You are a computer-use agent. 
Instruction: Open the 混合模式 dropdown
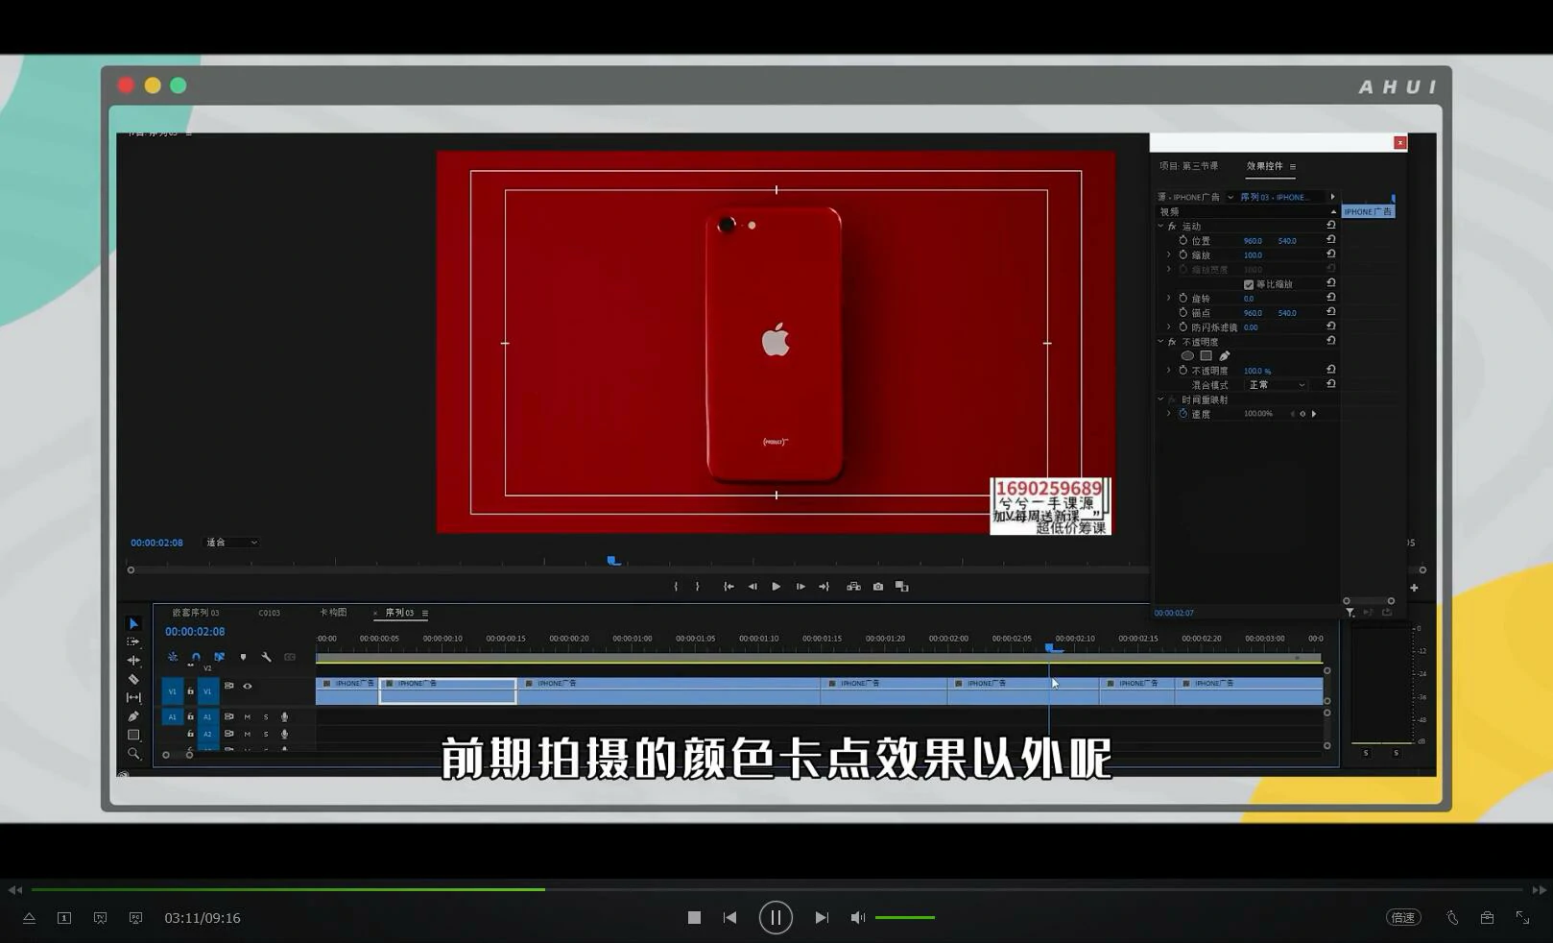(x=1276, y=385)
